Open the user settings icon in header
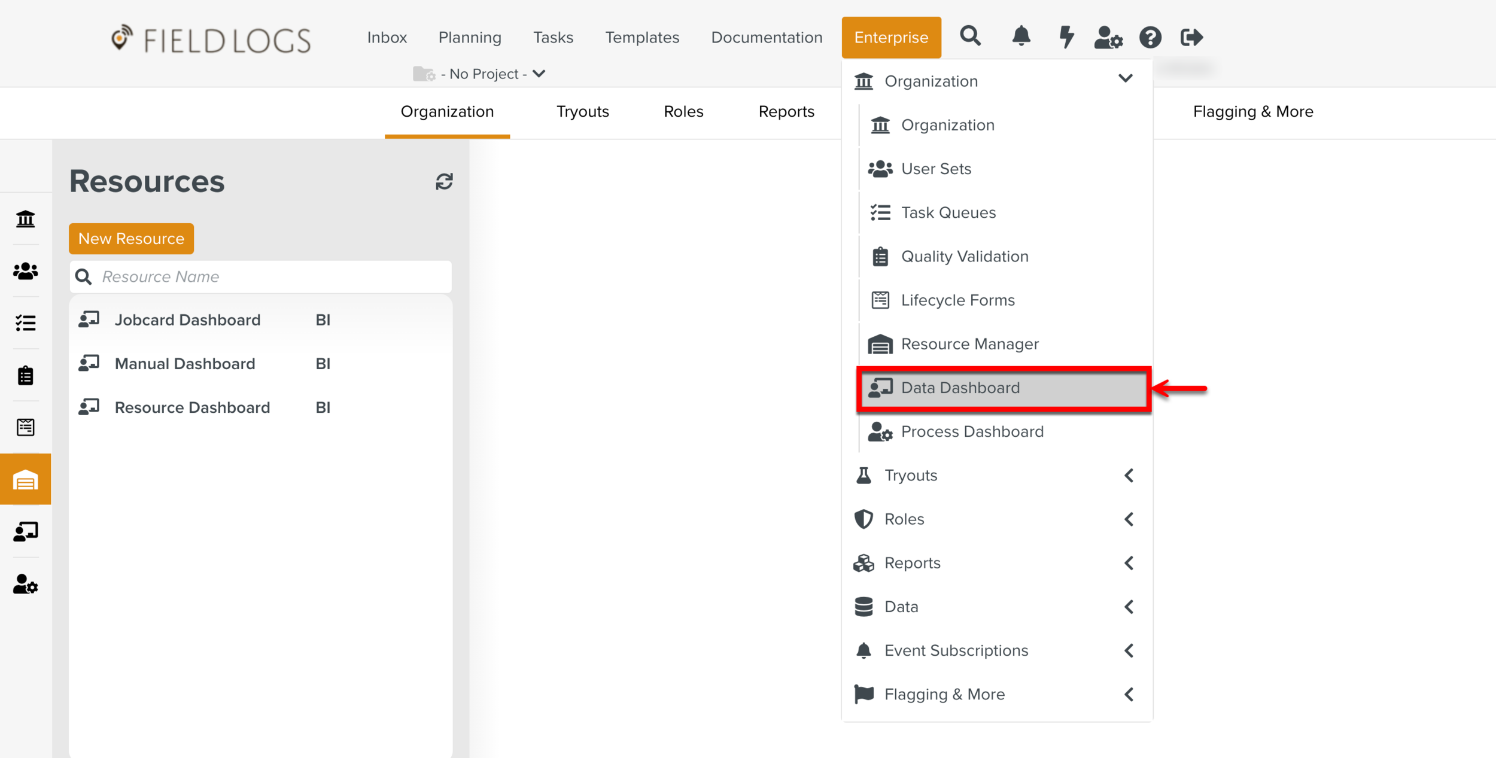The image size is (1496, 758). coord(1108,38)
